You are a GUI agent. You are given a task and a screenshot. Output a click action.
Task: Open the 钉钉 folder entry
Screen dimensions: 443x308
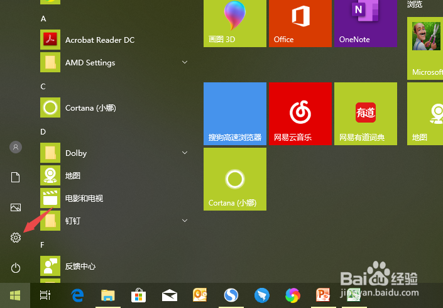(x=113, y=221)
